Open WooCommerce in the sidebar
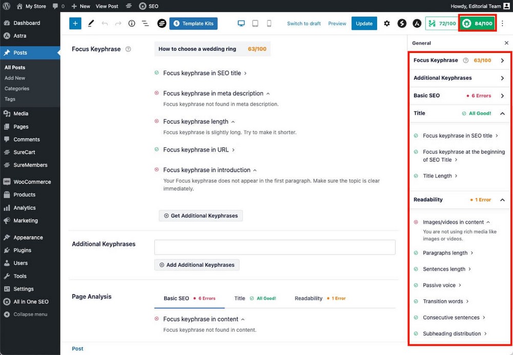This screenshot has width=513, height=355. pyautogui.click(x=32, y=182)
